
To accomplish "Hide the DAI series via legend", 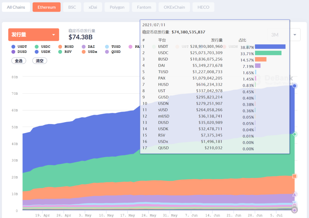I will [88, 47].
